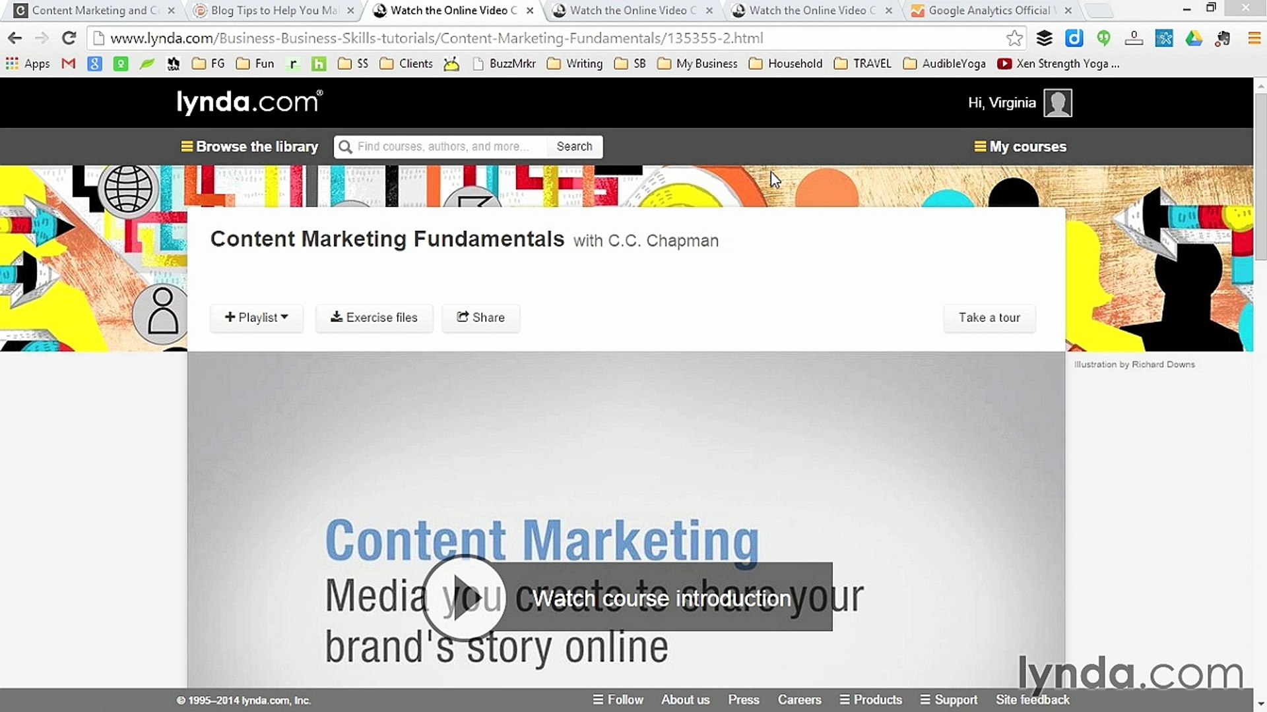
Task: Click the Site feedback link
Action: 1032,699
